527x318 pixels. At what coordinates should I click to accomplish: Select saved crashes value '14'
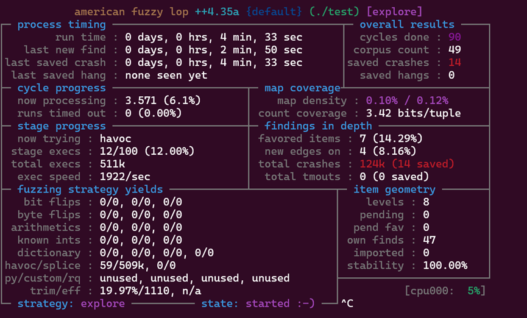[x=454, y=63]
